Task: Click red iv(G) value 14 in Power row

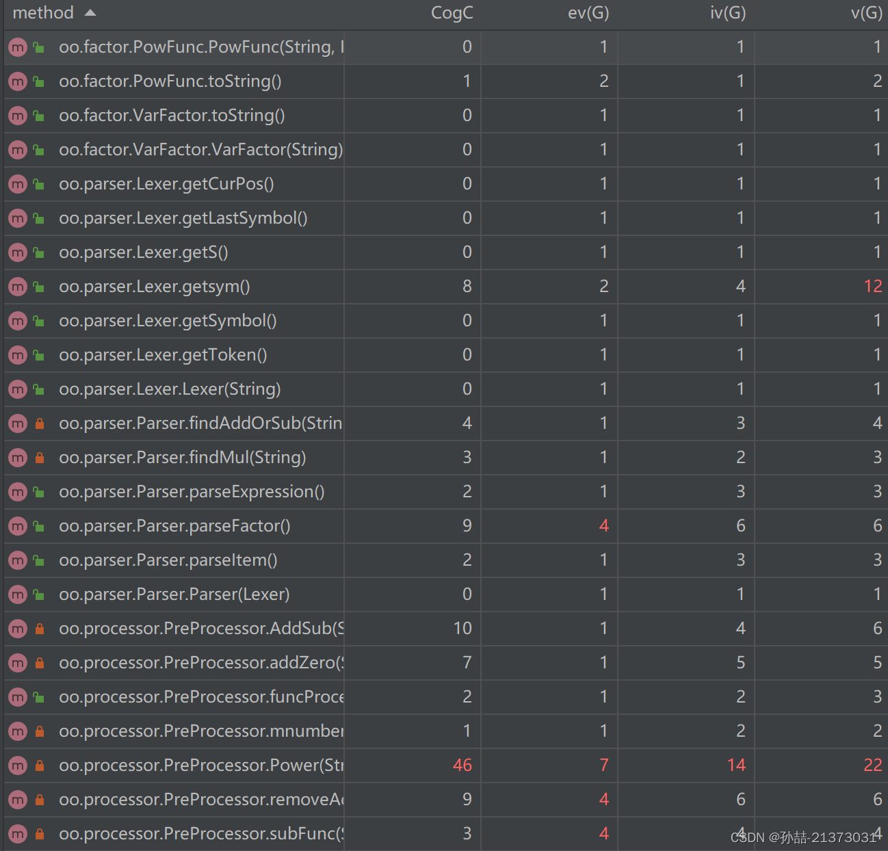Action: pos(736,765)
